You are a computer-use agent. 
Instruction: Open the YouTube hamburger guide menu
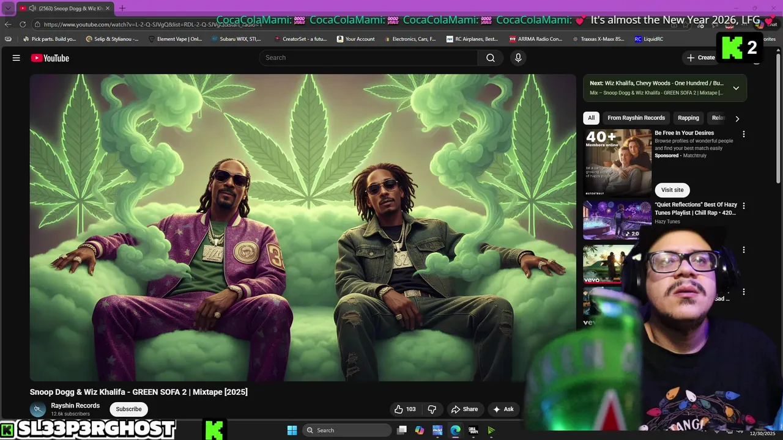tap(17, 58)
